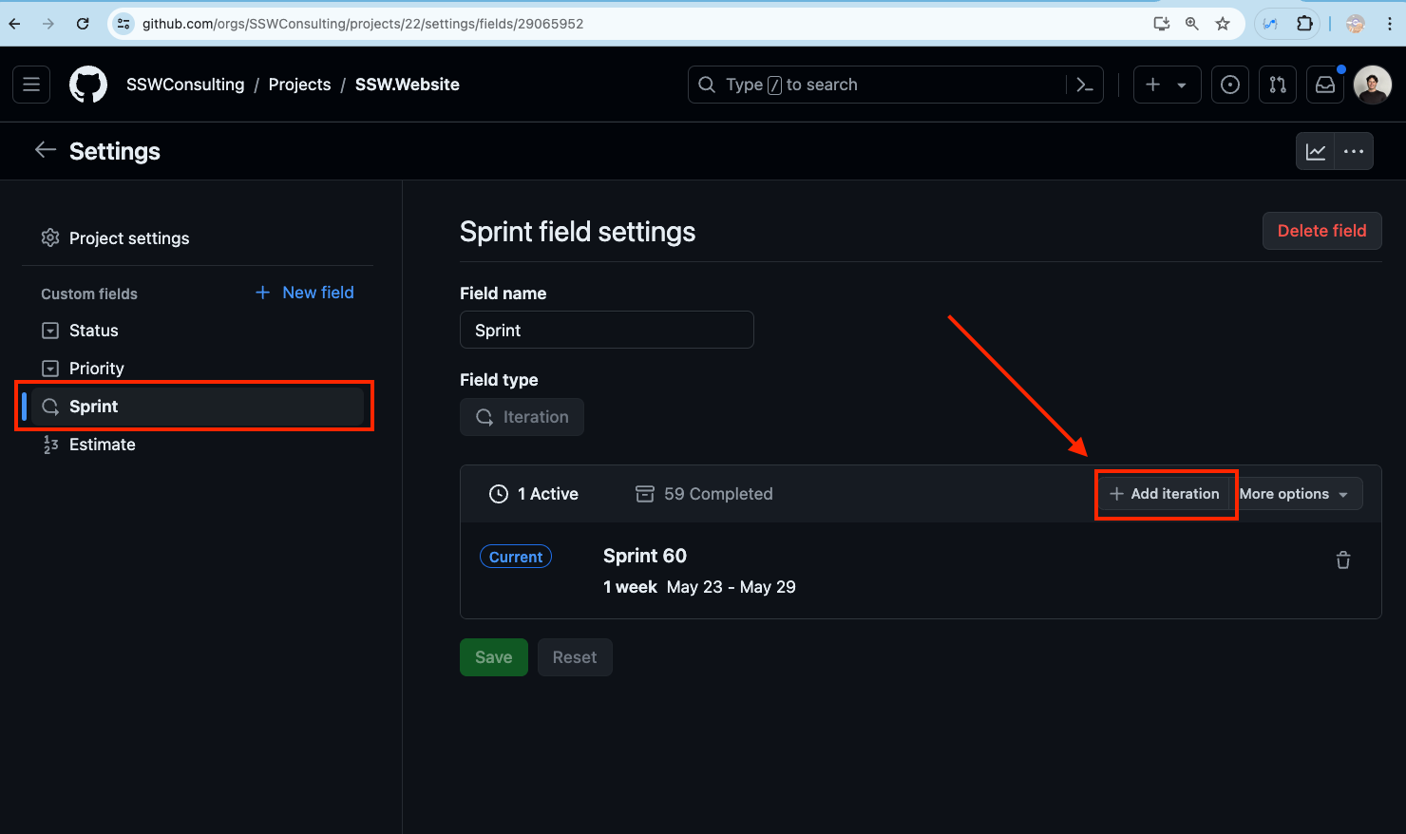This screenshot has height=834, width=1406.
Task: Delete Sprint 60 iteration with trash icon
Action: 1342,560
